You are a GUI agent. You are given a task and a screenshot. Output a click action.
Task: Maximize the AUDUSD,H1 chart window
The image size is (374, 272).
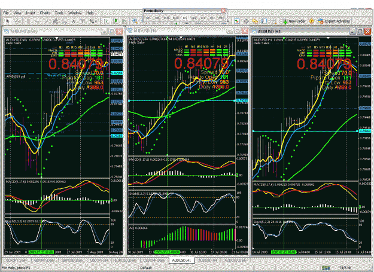pyautogui.click(x=360, y=31)
